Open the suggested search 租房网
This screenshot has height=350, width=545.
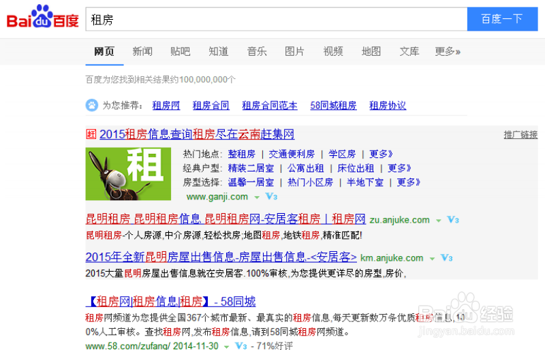[166, 106]
